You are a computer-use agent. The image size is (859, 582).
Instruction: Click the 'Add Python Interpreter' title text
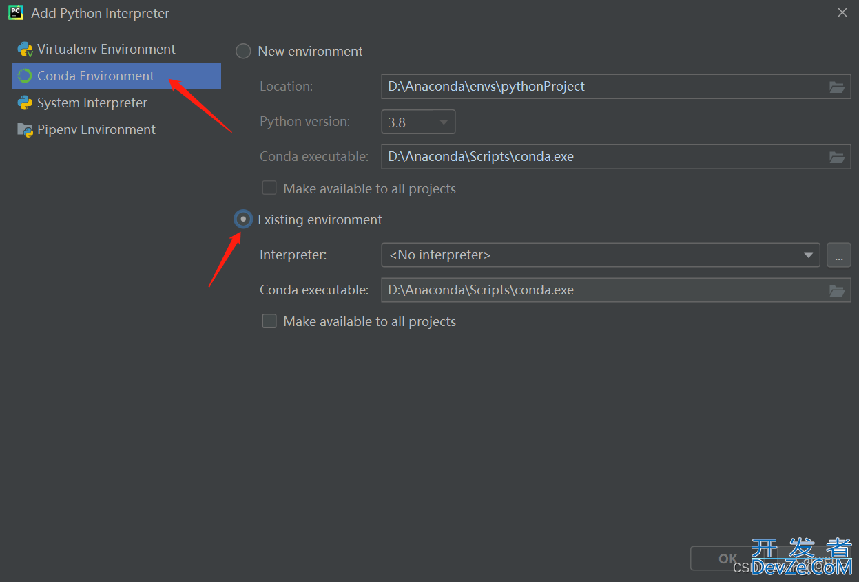click(100, 14)
